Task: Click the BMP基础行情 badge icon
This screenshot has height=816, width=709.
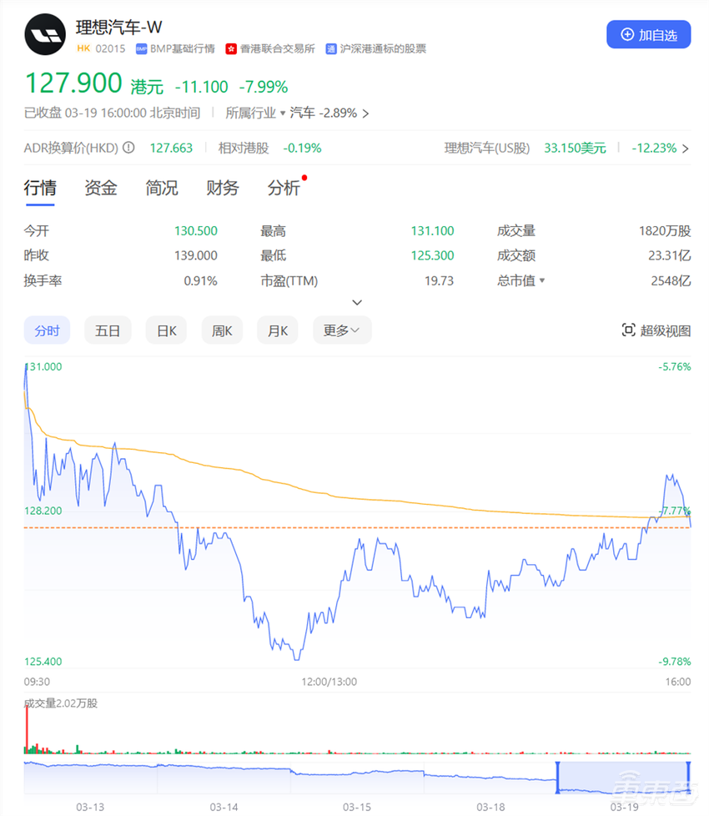Action: point(140,48)
